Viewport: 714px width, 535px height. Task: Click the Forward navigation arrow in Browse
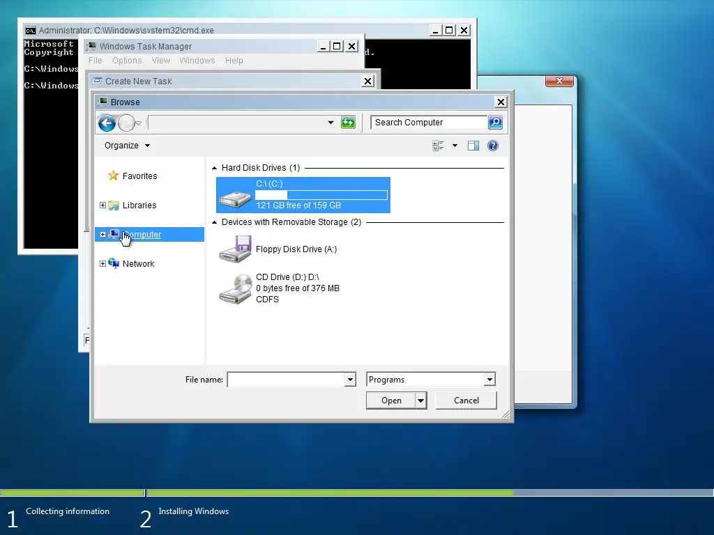coord(127,123)
